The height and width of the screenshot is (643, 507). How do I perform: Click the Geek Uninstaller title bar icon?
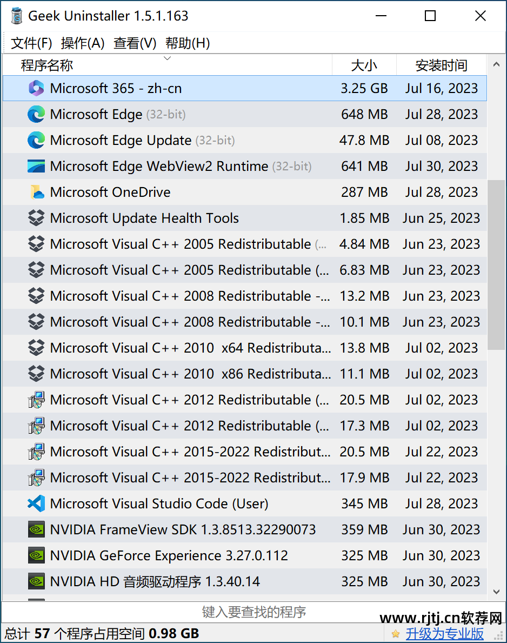[17, 16]
